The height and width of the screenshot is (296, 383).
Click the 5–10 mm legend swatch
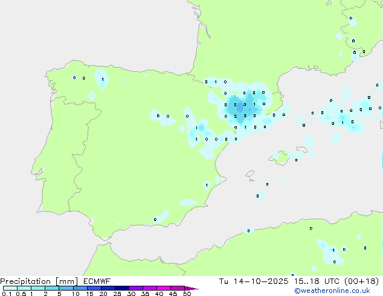[66, 288]
